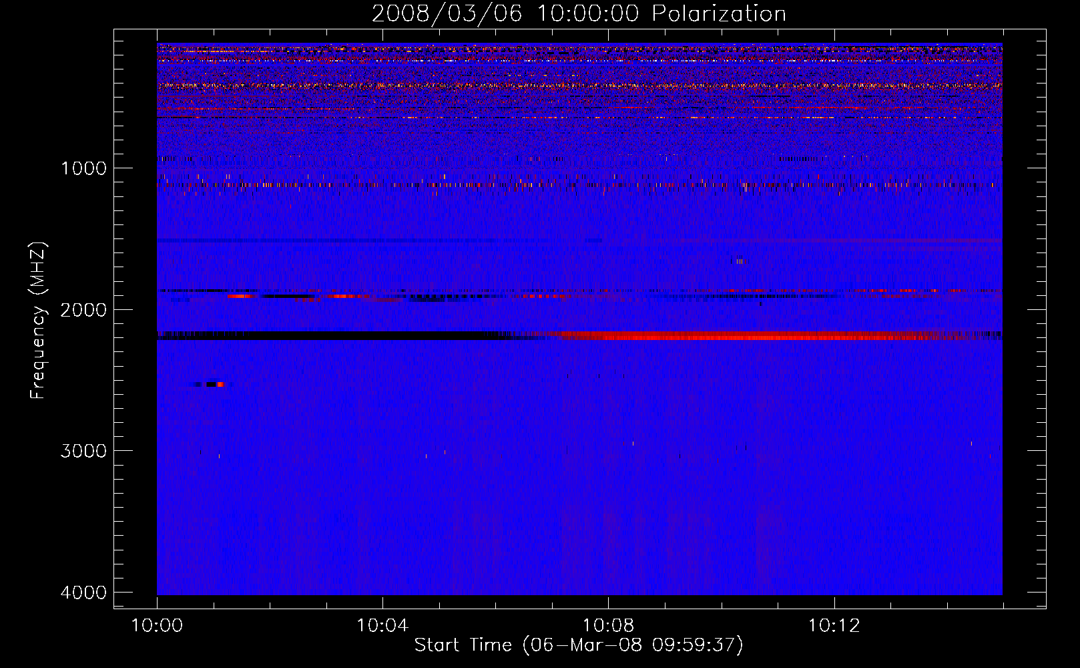Click the 3000 frequency tick label
Viewport: 1080px width, 668px height.
(83, 451)
